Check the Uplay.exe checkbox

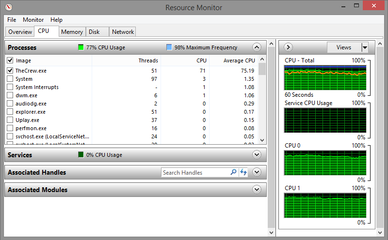coord(10,120)
